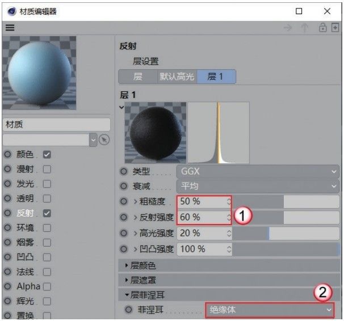Click the 凹凸强度 slider bar
The image size is (344, 321).
coord(286,249)
